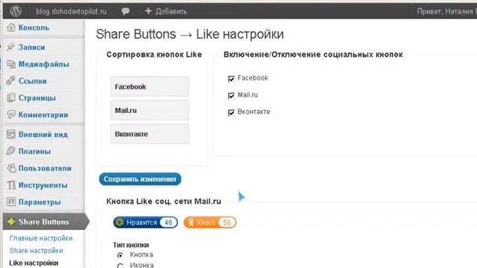Click the Записи pin icon
This screenshot has height=268, width=477.
pyautogui.click(x=11, y=47)
